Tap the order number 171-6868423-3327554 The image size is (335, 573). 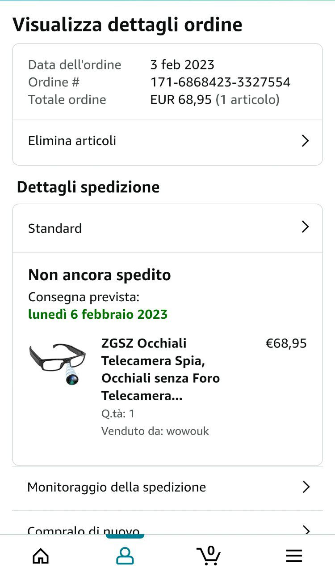click(x=220, y=82)
